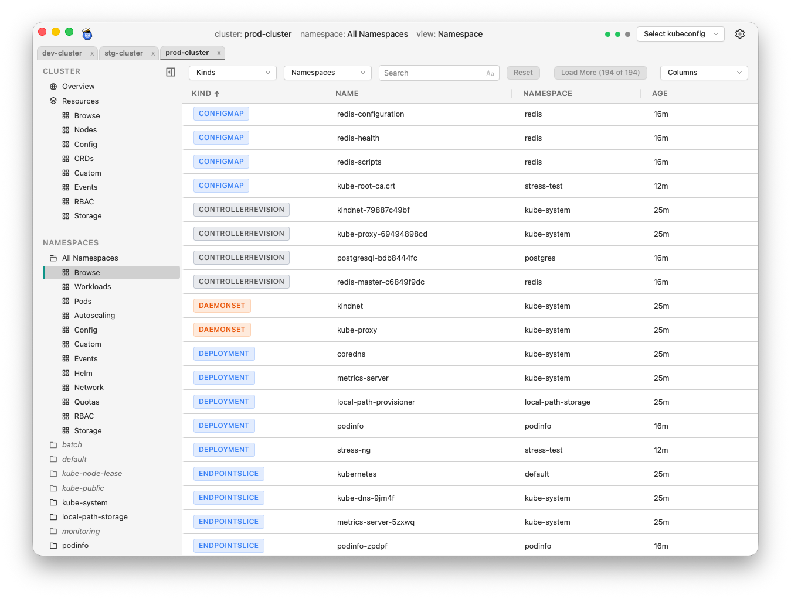Open application settings with the gear icon
The image size is (791, 599).
click(739, 34)
